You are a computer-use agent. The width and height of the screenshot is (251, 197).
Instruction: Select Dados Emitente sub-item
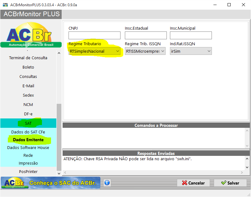(x=28, y=140)
